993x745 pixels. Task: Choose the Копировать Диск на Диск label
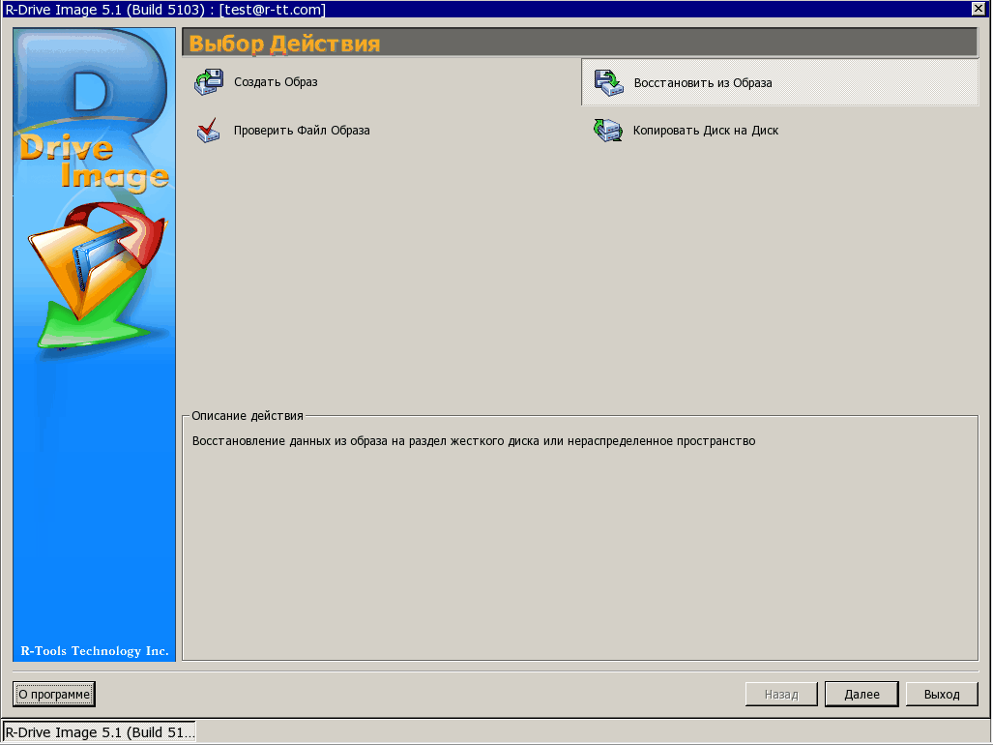706,130
